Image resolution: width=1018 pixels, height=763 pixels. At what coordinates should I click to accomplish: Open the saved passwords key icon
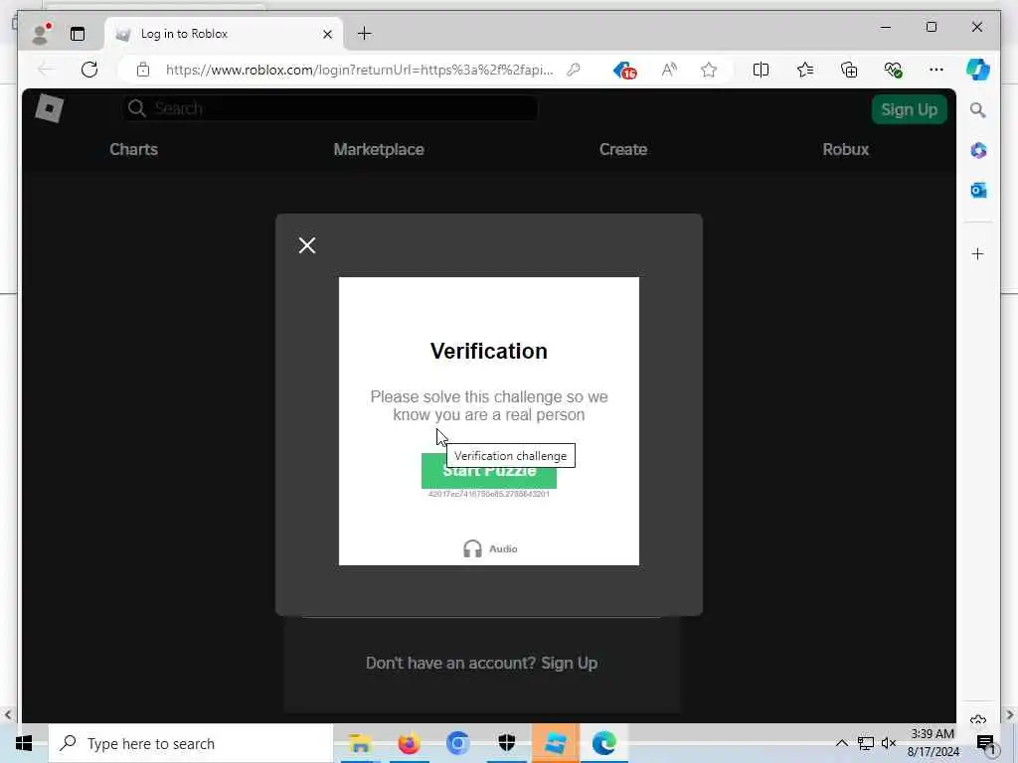coord(574,70)
